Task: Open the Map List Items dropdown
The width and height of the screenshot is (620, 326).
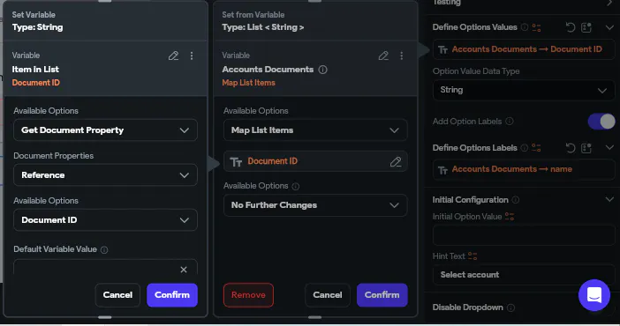Action: (x=315, y=130)
